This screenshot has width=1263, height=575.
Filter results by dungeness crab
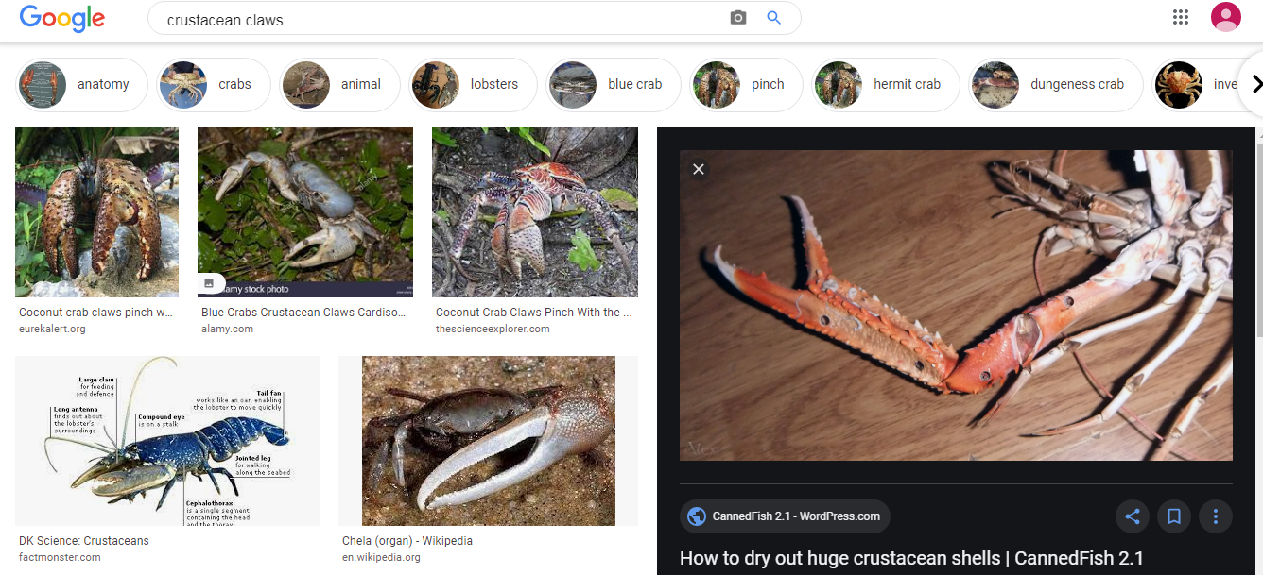click(1056, 84)
